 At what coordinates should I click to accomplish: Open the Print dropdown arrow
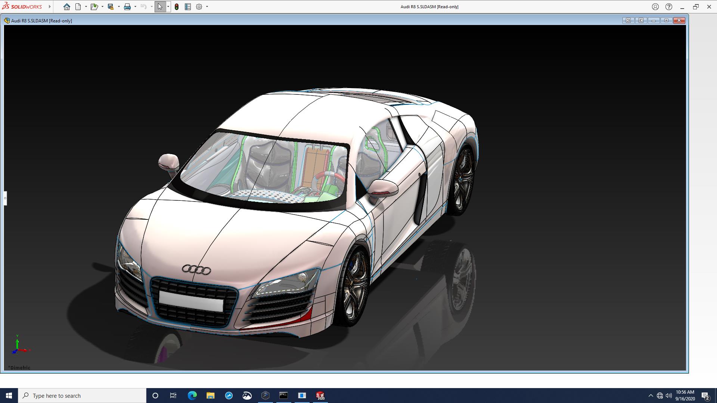(x=135, y=7)
